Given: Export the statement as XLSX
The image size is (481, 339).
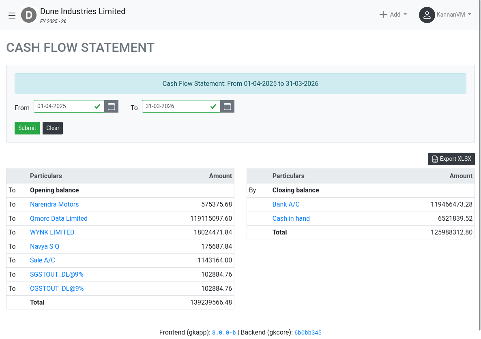Looking at the screenshot, I should [x=451, y=159].
